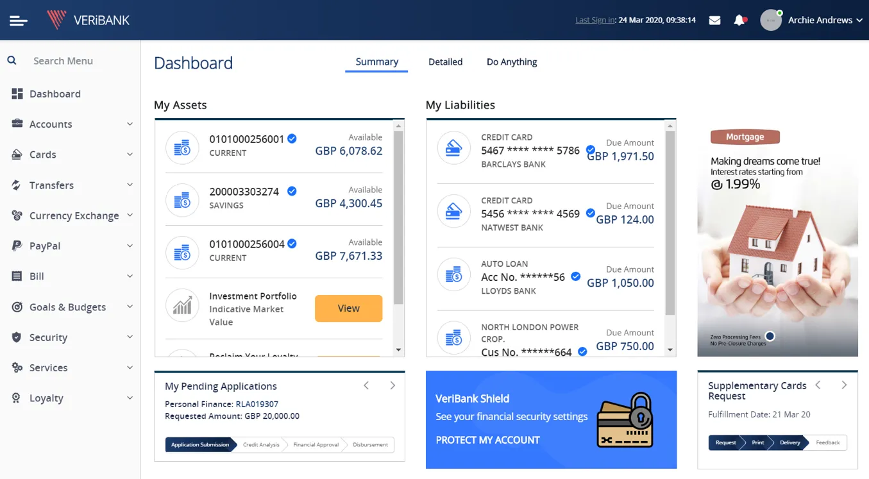Click the coin icon for account 0101000256004

pyautogui.click(x=182, y=253)
